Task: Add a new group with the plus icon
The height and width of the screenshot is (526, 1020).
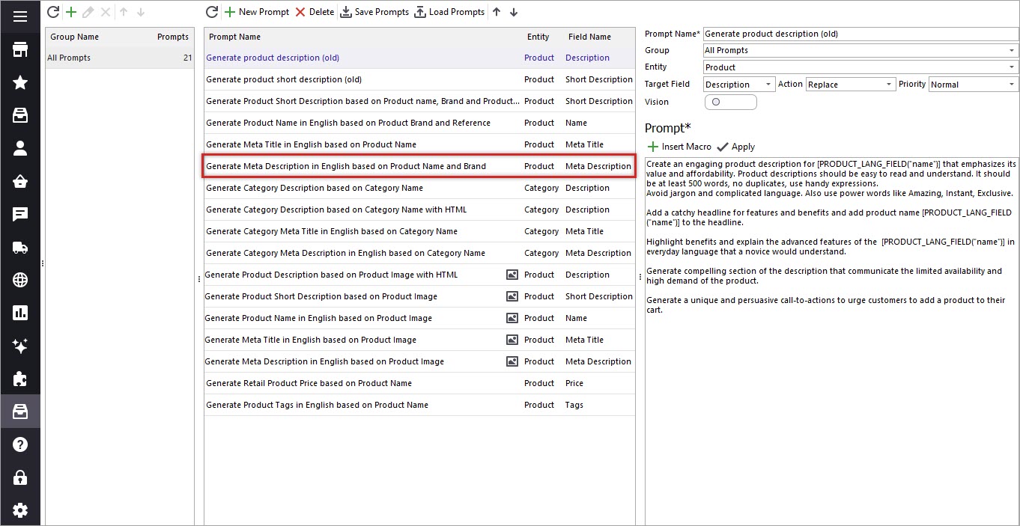Action: pos(71,12)
